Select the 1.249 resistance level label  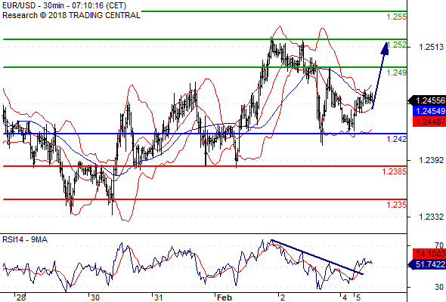pos(397,72)
